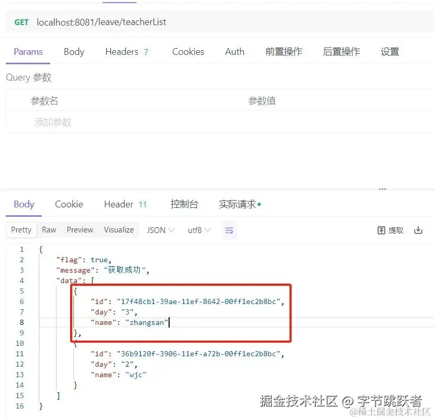Switch to the response Cookie tab

(x=69, y=204)
